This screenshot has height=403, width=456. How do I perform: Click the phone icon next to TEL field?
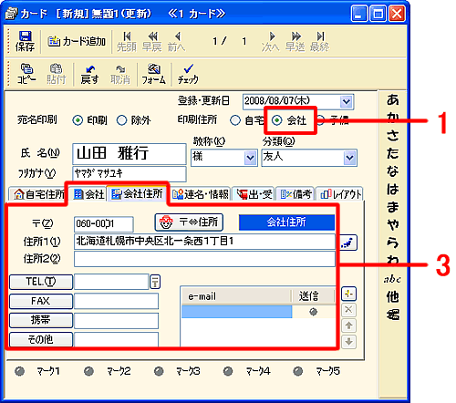pos(155,282)
